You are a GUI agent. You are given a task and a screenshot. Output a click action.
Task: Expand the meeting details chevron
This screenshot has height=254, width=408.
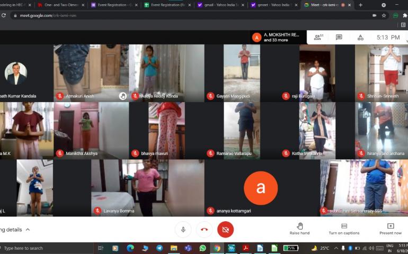pos(28,230)
